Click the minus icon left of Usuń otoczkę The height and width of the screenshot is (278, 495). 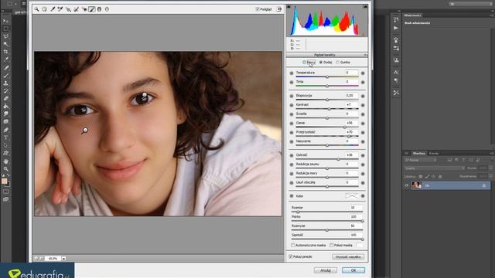[x=292, y=183]
